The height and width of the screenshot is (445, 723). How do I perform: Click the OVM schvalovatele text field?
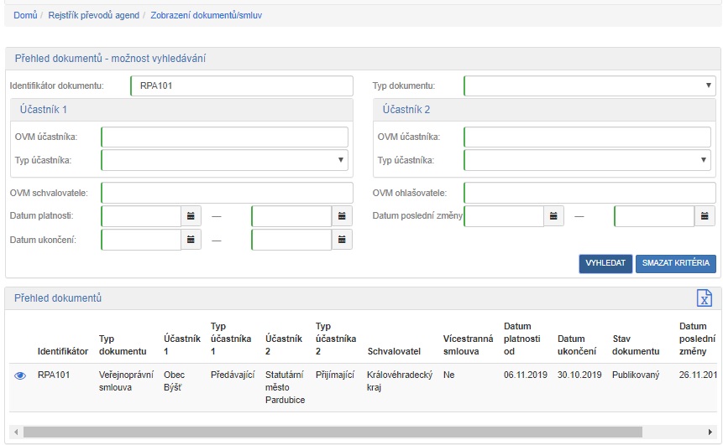pyautogui.click(x=227, y=193)
